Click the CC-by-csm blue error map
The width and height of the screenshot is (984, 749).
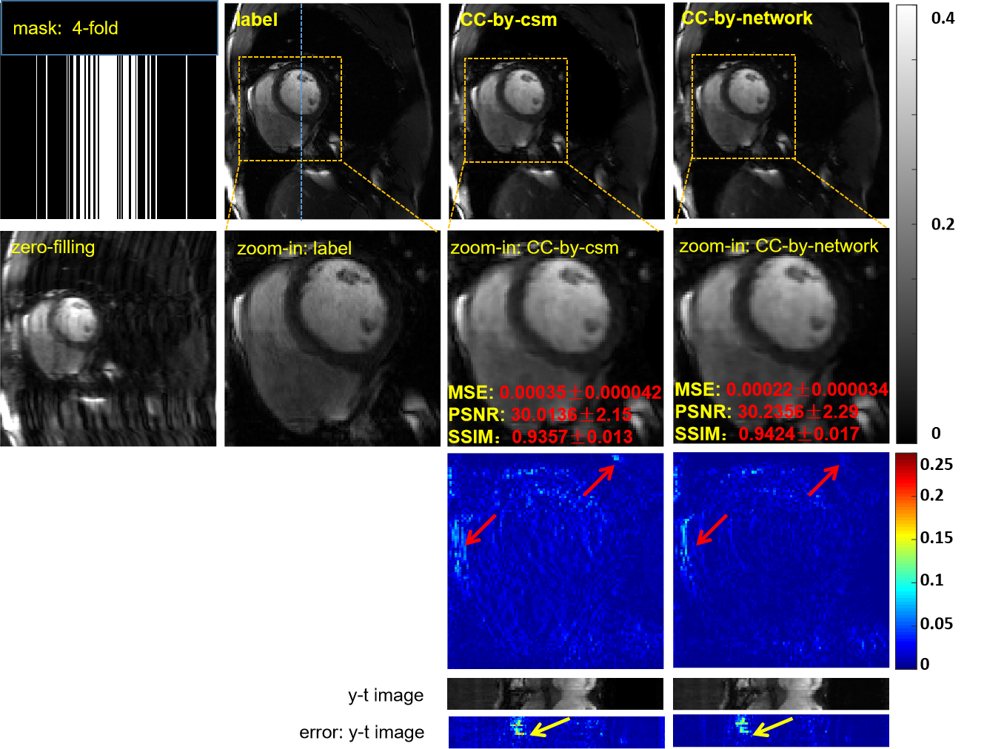(555, 561)
